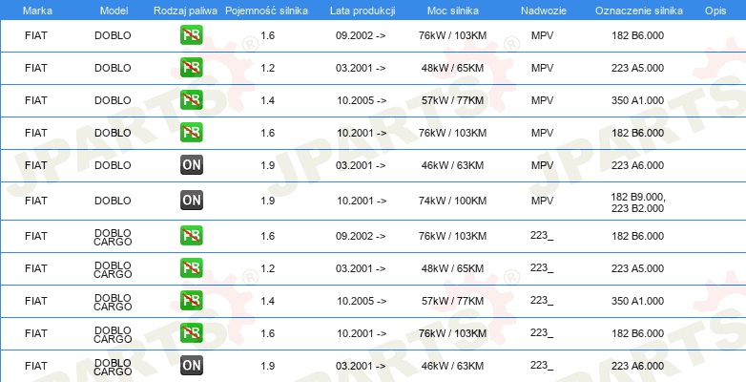746x382 pixels.
Task: Click FIAT in the 350 A1.000 MPV row
Action: [36, 100]
